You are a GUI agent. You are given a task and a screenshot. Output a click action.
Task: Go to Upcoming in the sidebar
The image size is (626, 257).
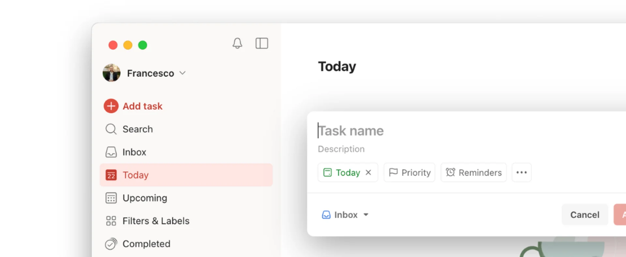(145, 198)
